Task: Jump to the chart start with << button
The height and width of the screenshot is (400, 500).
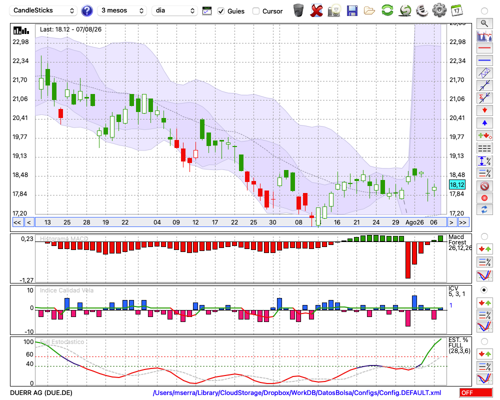Action: 17,222
